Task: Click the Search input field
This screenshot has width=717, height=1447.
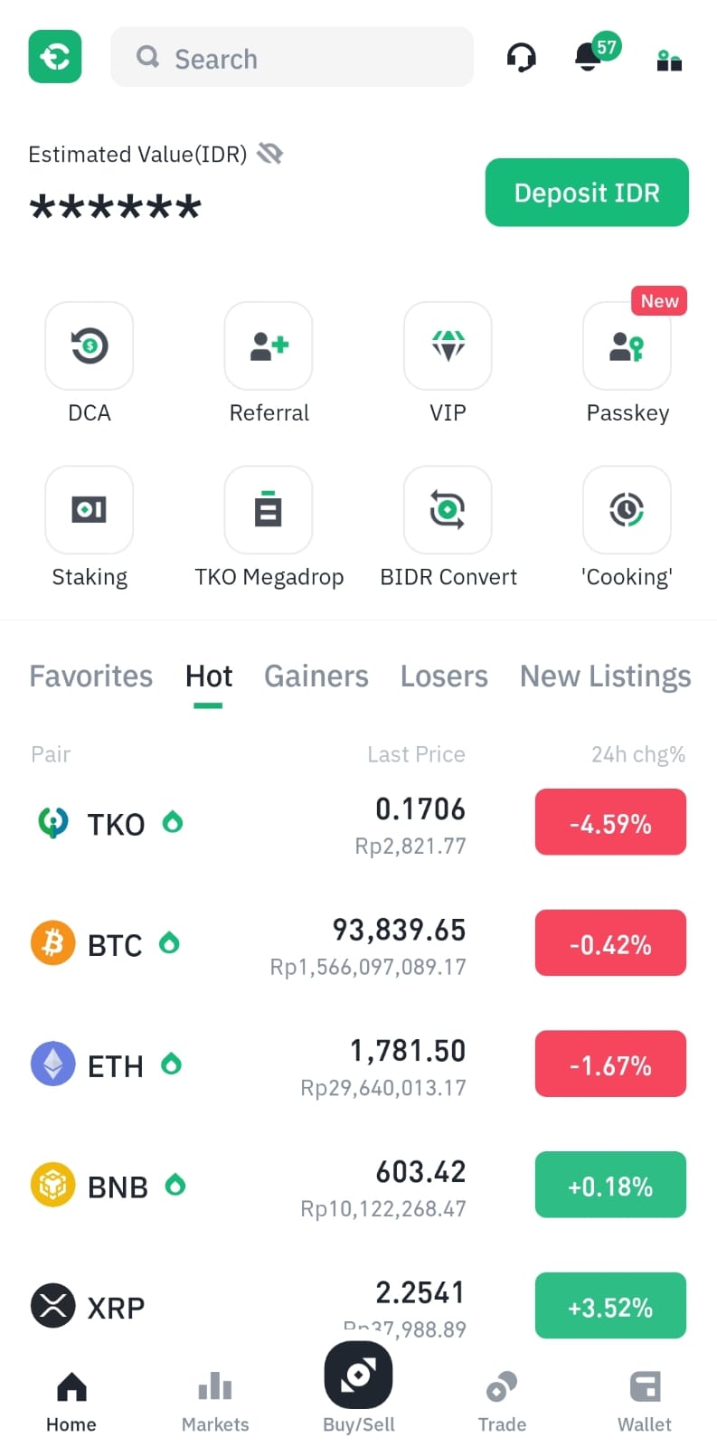Action: (x=292, y=57)
